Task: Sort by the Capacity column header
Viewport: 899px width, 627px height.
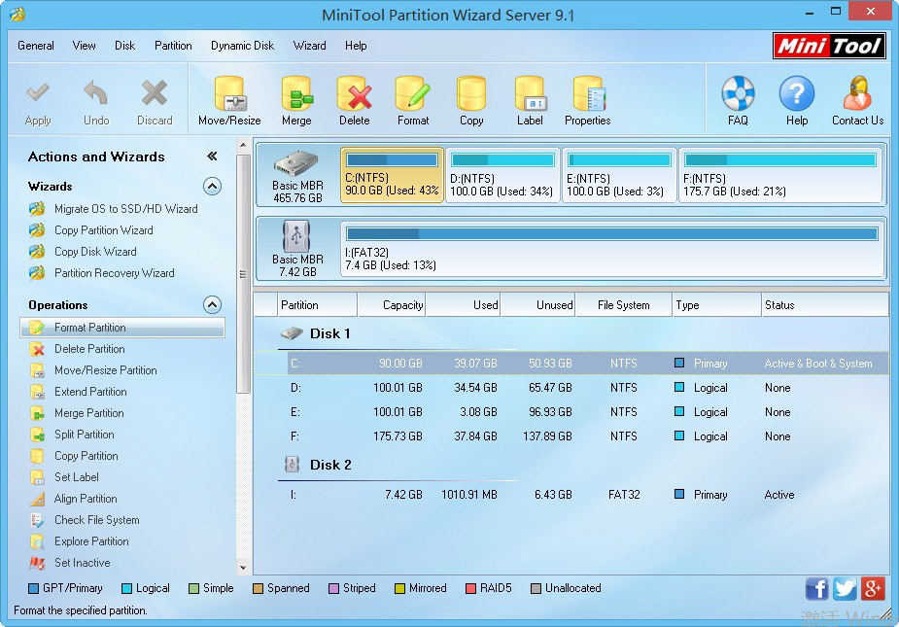Action: point(391,305)
